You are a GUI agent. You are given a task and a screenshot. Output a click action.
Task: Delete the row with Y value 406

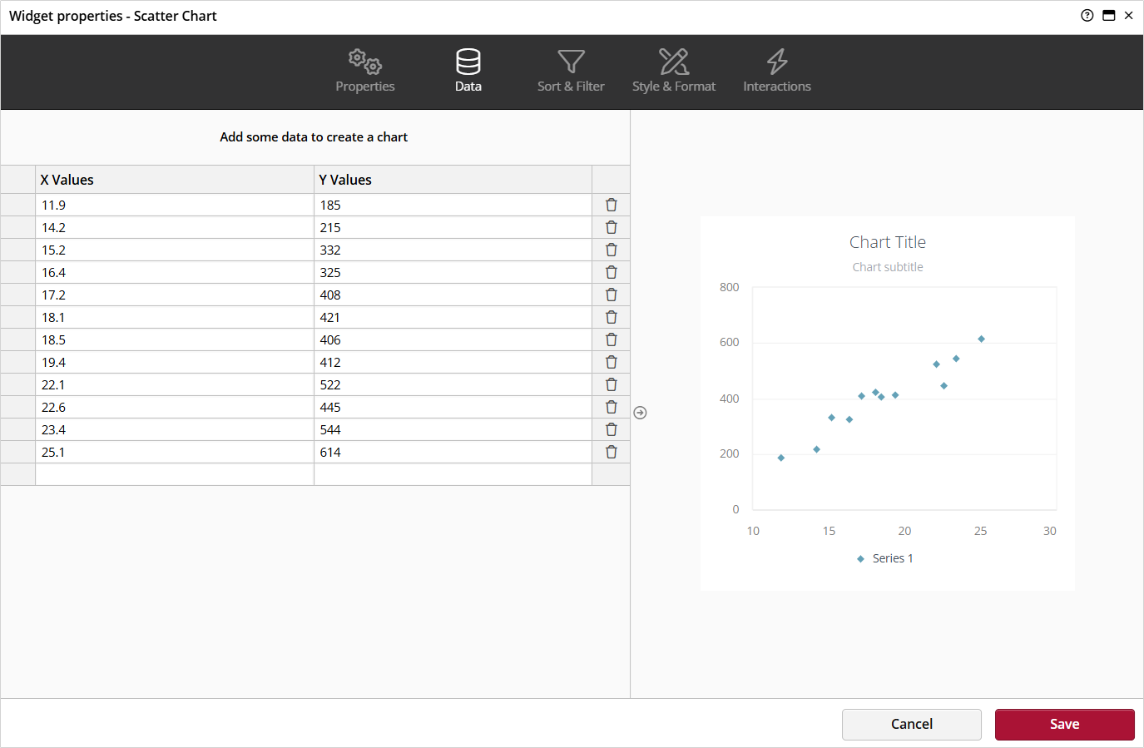coord(612,339)
